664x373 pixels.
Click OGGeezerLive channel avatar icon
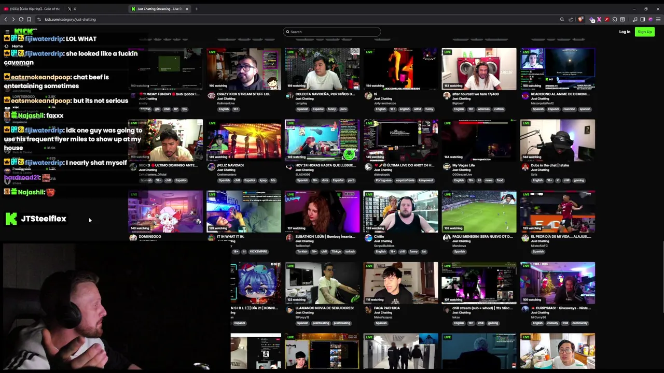tap(447, 167)
